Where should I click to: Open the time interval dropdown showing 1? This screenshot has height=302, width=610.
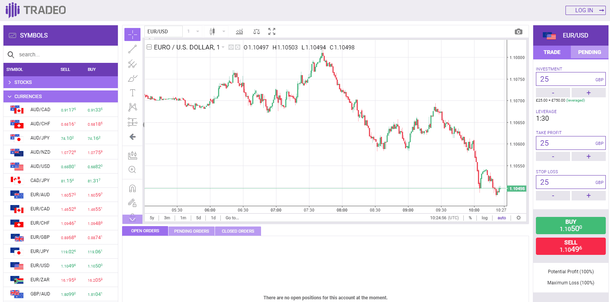click(x=193, y=31)
